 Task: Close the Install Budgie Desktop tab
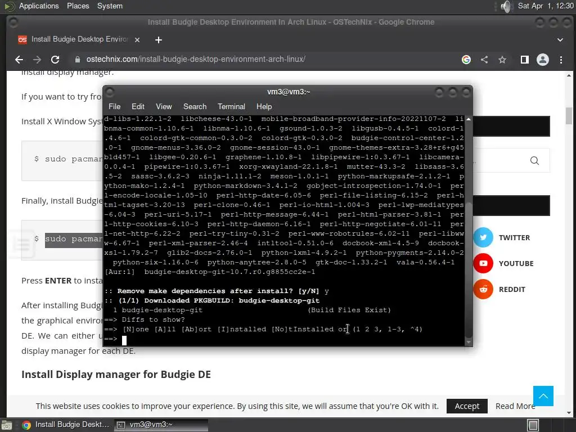coord(137,40)
